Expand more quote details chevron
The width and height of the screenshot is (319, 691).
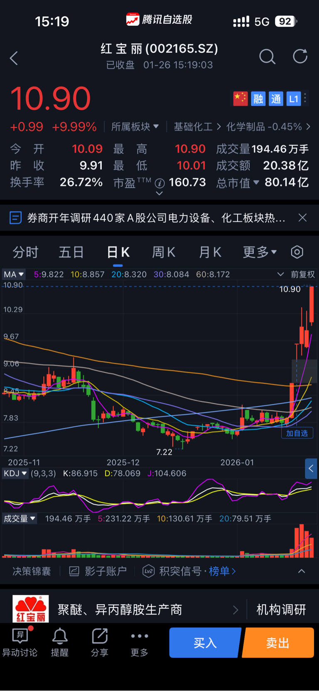[159, 194]
